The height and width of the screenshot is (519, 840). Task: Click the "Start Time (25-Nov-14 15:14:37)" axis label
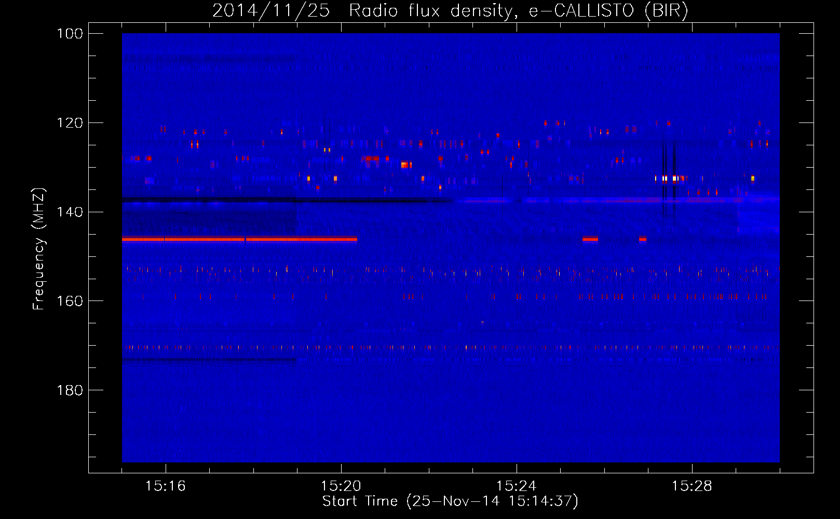450,501
